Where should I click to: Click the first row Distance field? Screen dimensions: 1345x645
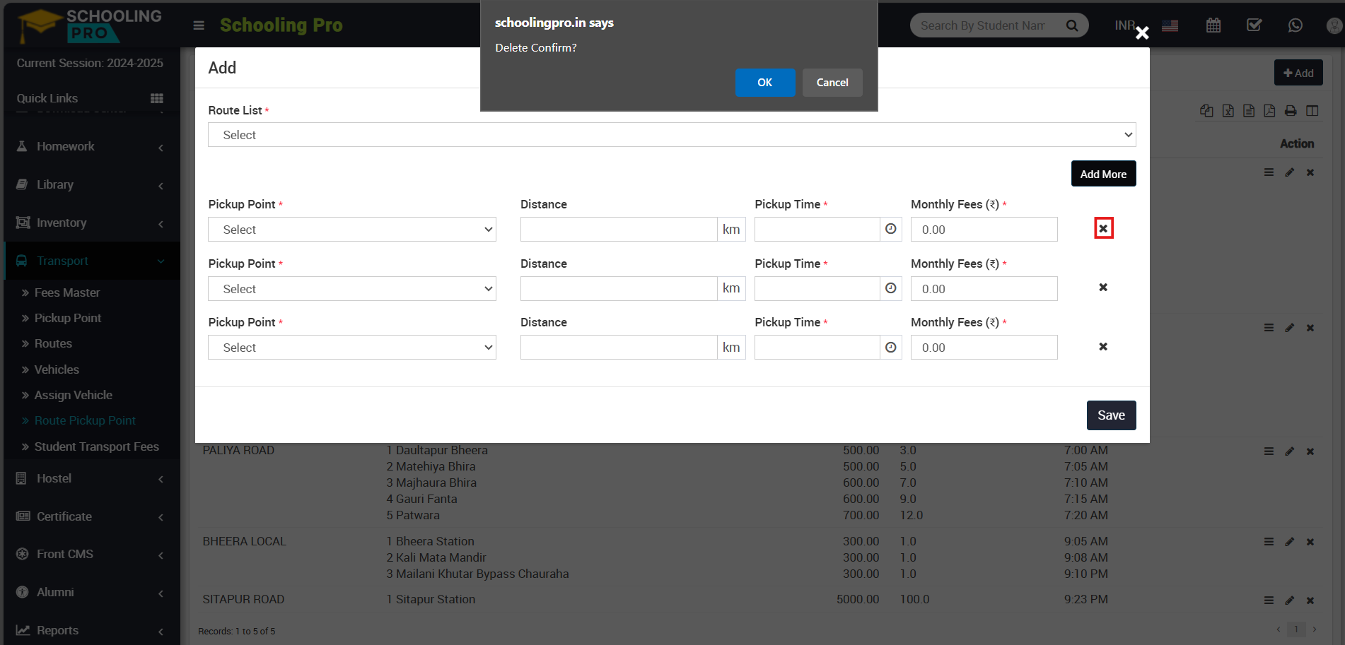pyautogui.click(x=619, y=230)
